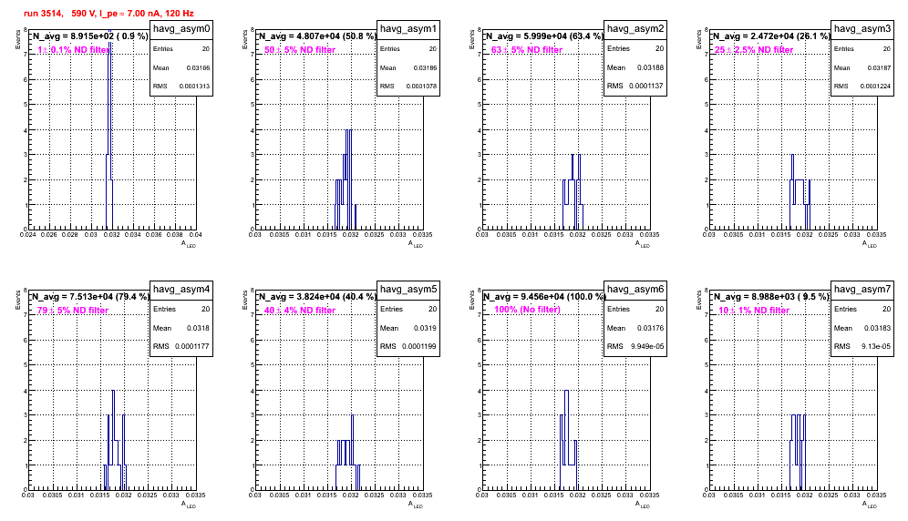Click the Mean value 0.03176
The height and width of the screenshot is (521, 908).
tap(652, 328)
